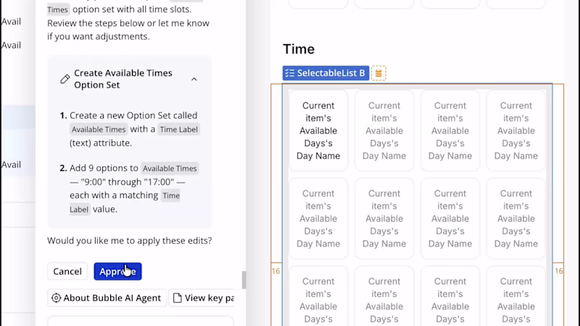Click 'Would you like me to apply these edits?'
This screenshot has width=580, height=326.
click(x=130, y=241)
